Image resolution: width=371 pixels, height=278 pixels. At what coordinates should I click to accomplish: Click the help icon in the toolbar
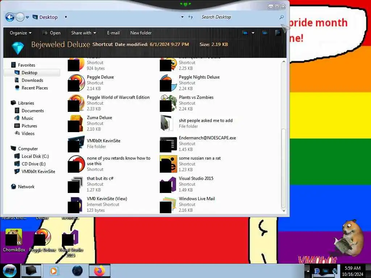pos(278,33)
